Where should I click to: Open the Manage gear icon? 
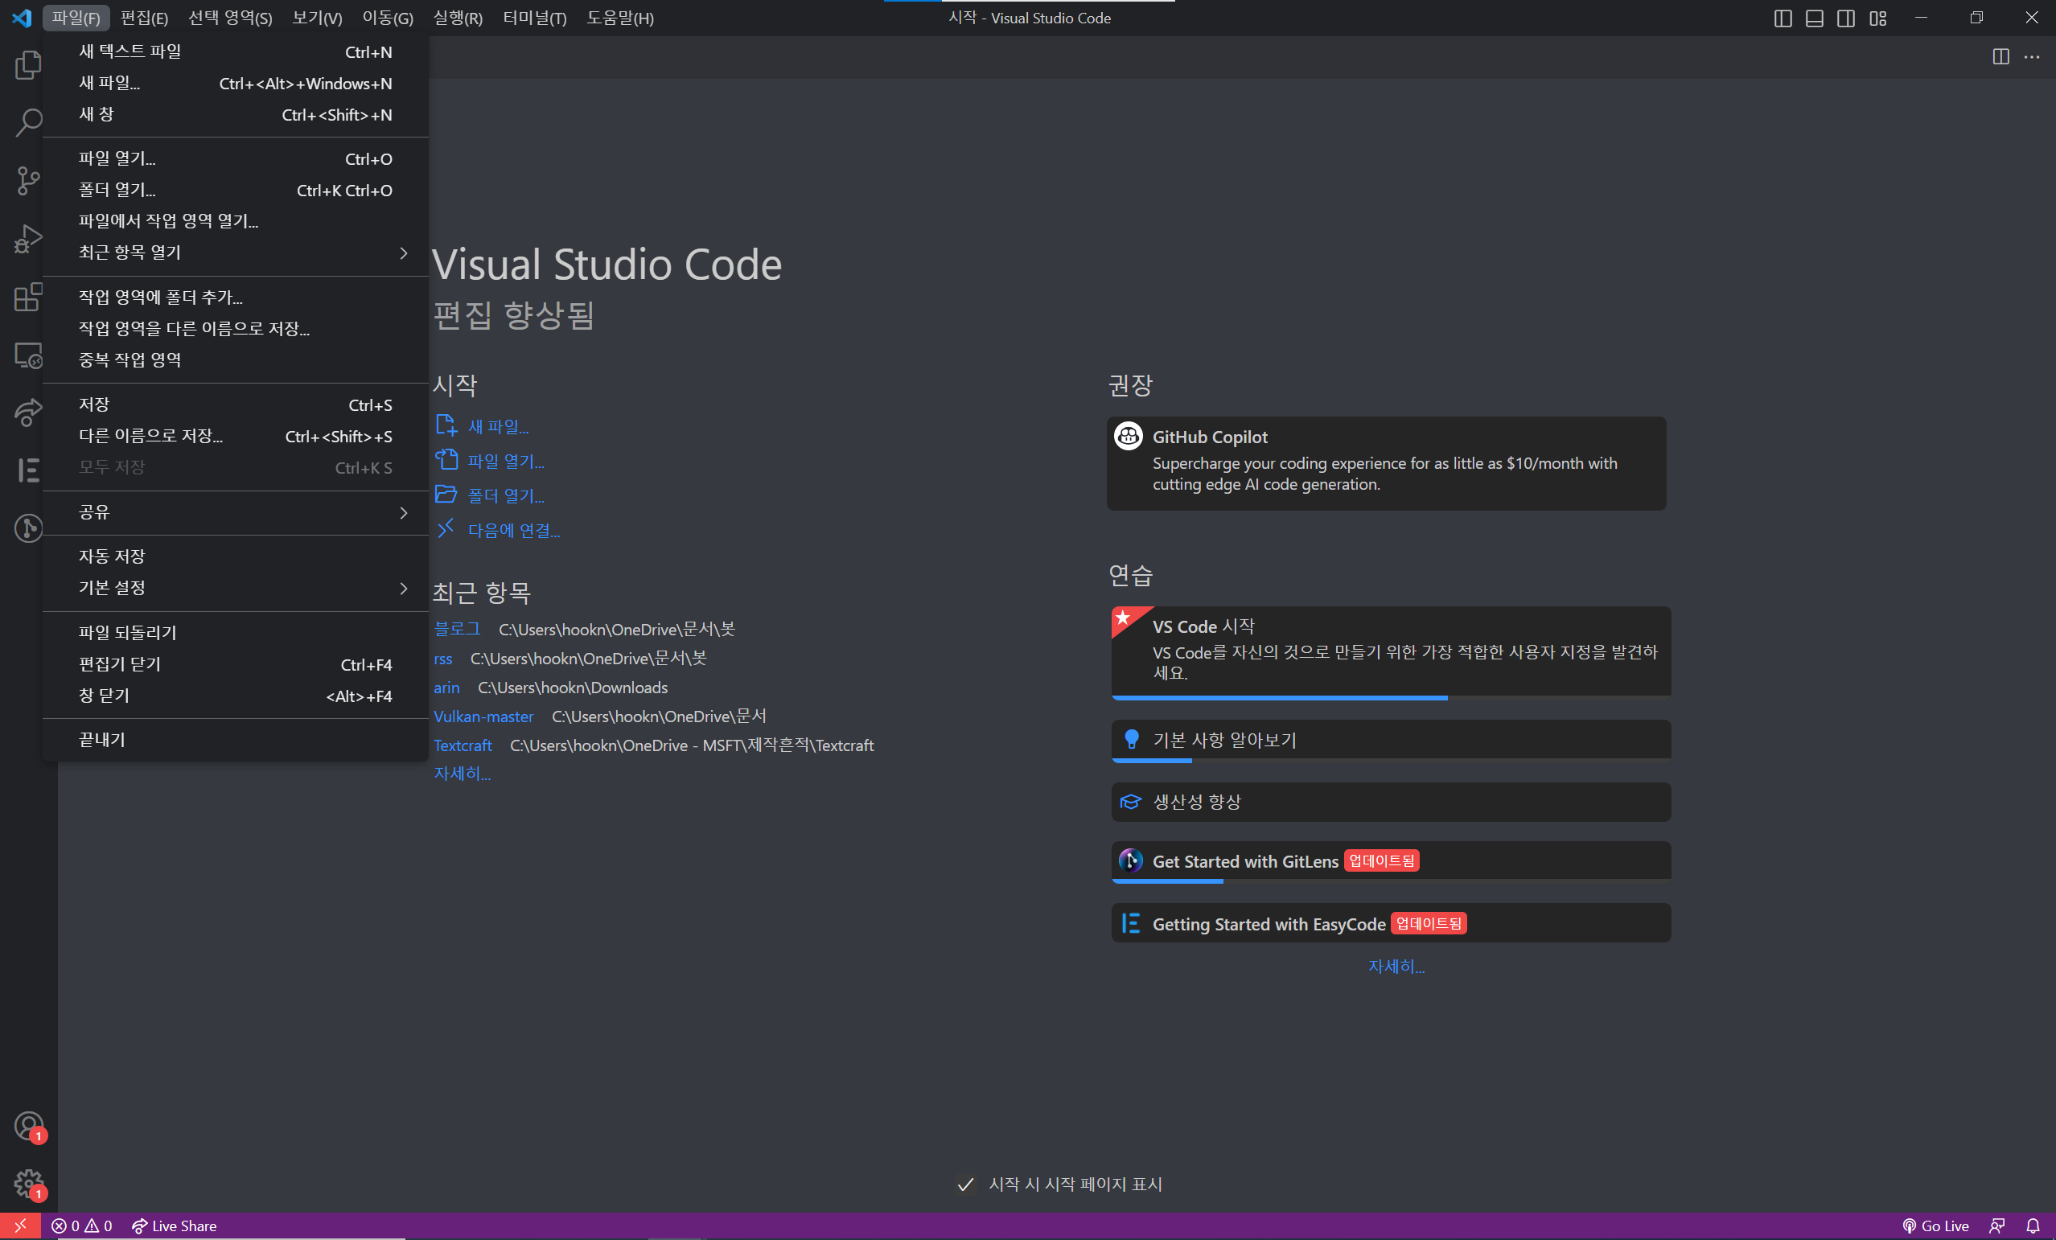(28, 1183)
